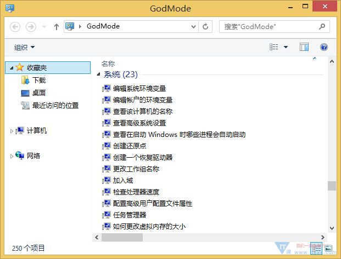
Task: Select 任务管理器 item
Action: click(x=130, y=215)
